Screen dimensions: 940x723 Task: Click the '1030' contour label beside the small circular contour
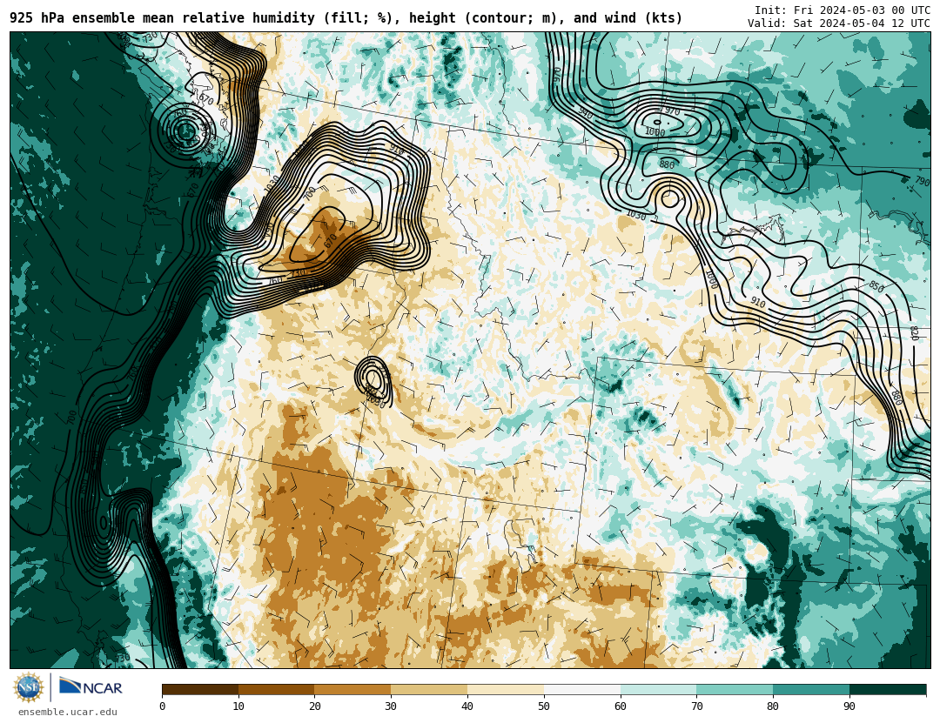coord(636,215)
